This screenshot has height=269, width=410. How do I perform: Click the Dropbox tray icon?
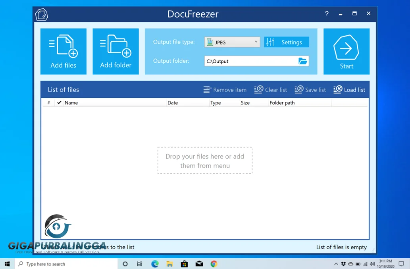tap(343, 264)
